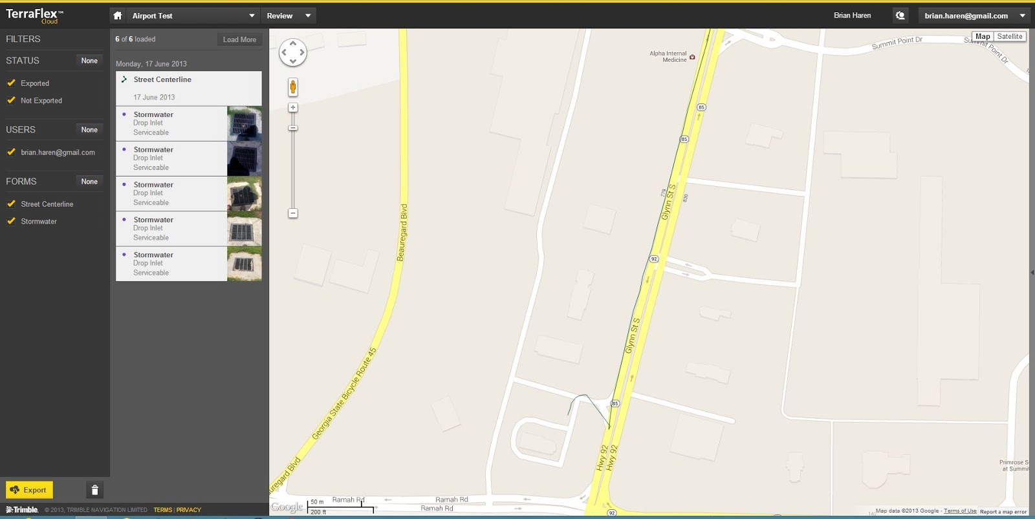Open the support chat icon near Brian Haren
Viewport: 1035px width, 519px height.
click(900, 16)
